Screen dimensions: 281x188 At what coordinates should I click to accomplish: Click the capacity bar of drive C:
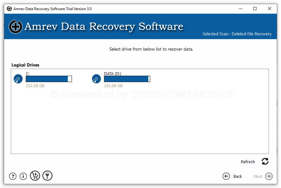(x=49, y=79)
